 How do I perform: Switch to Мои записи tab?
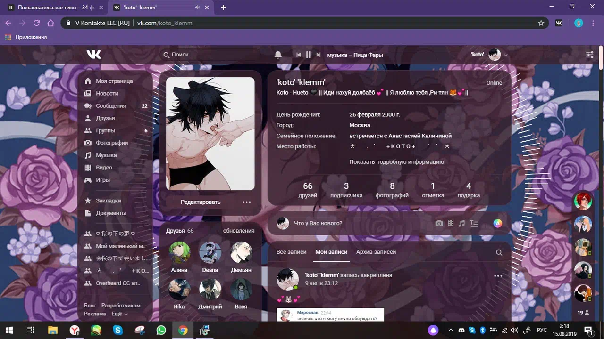(x=331, y=252)
